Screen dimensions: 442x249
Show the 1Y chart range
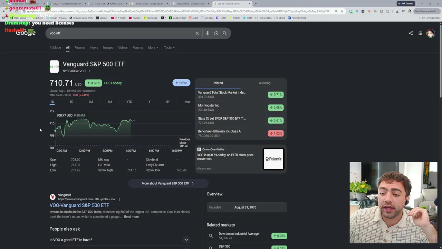149,102
